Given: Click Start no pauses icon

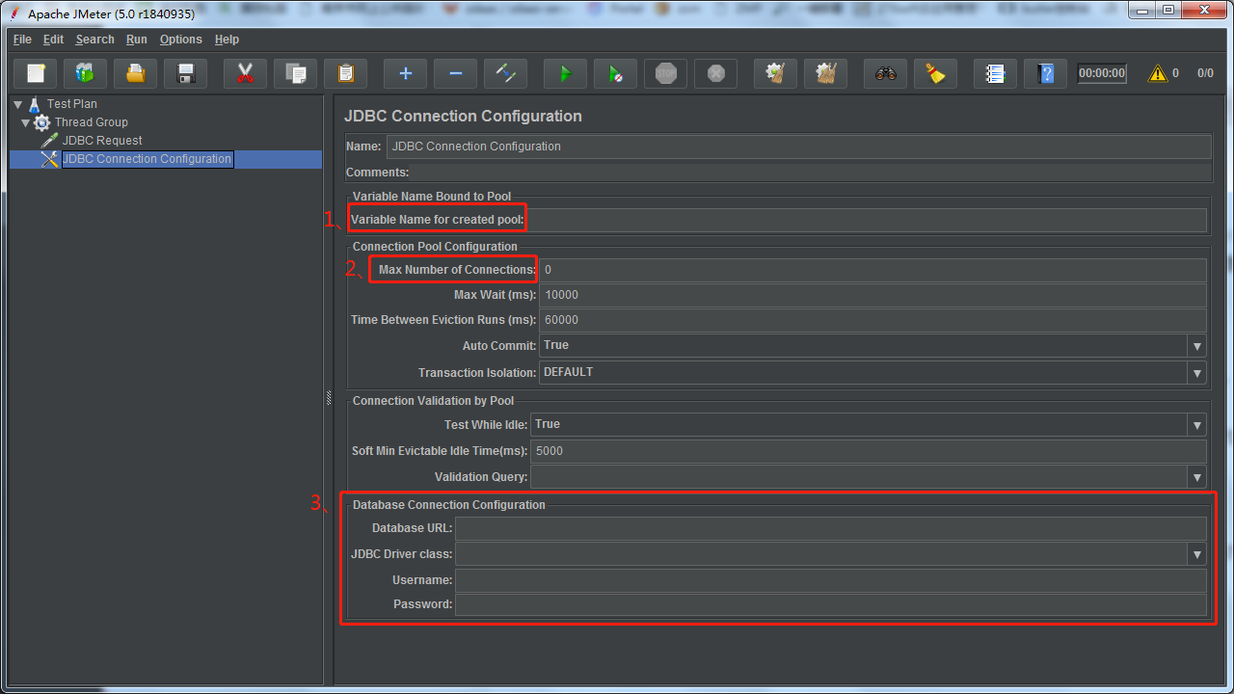Looking at the screenshot, I should tap(615, 73).
